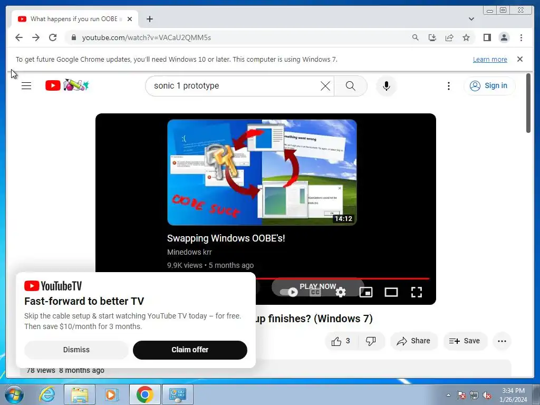
Task: Open the Windows Start menu
Action: click(x=14, y=394)
